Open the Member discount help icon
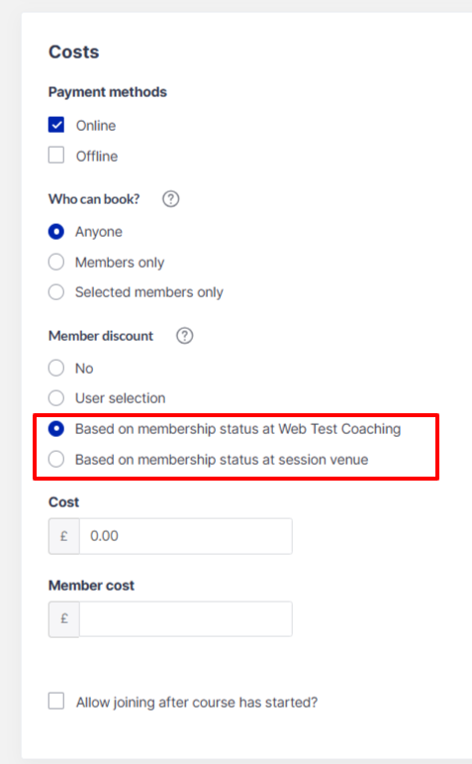Screen dimensions: 472x764 tap(184, 336)
